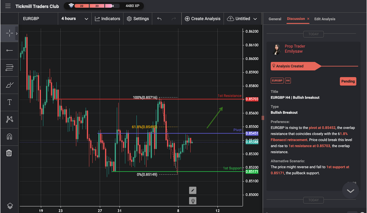Open the 4 hours timeframe dropdown
367x213 pixels.
point(75,19)
